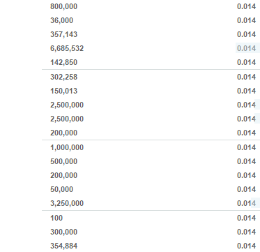The width and height of the screenshot is (260, 252).
Task: Click the 300,000 volume entry
Action: [63, 232]
